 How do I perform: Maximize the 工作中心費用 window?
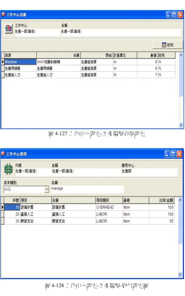173,154
